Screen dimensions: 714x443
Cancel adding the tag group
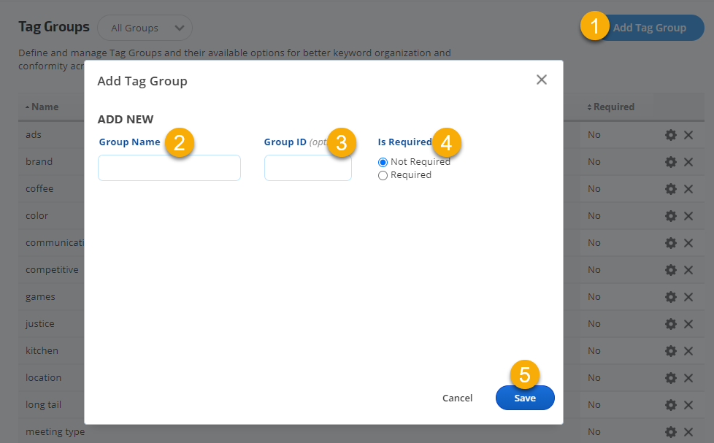(457, 398)
